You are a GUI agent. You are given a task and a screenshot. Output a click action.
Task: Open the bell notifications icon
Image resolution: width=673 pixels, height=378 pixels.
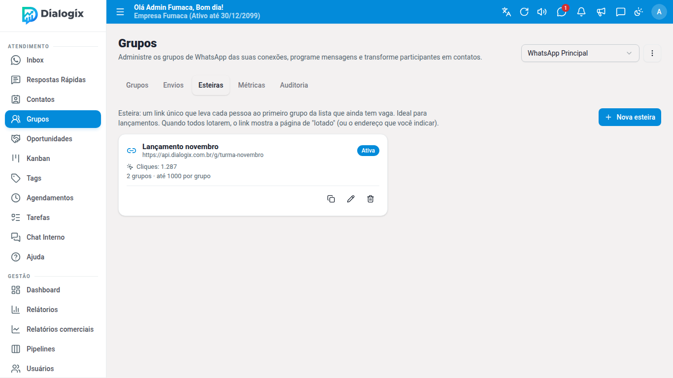coord(581,12)
